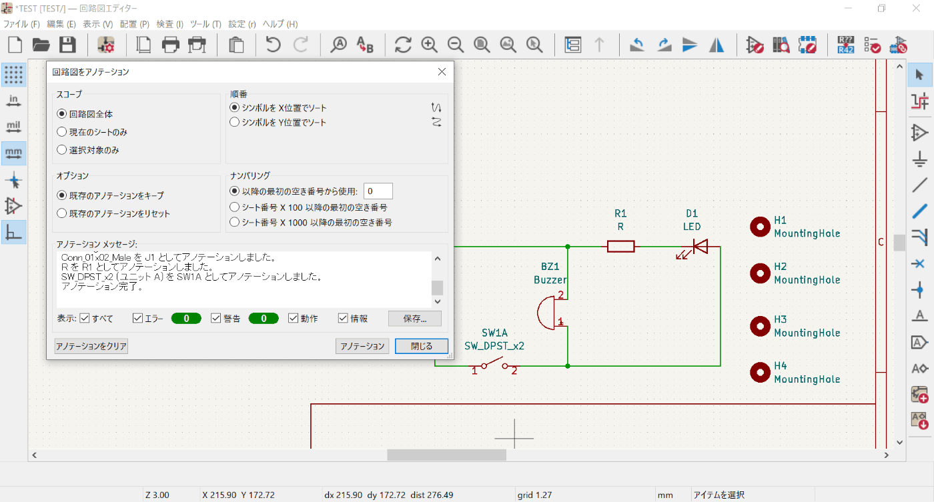
Task: Open schematic setup with the gear icon
Action: pyautogui.click(x=106, y=45)
